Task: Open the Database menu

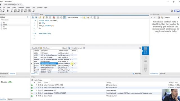Action: click(x=21, y=8)
